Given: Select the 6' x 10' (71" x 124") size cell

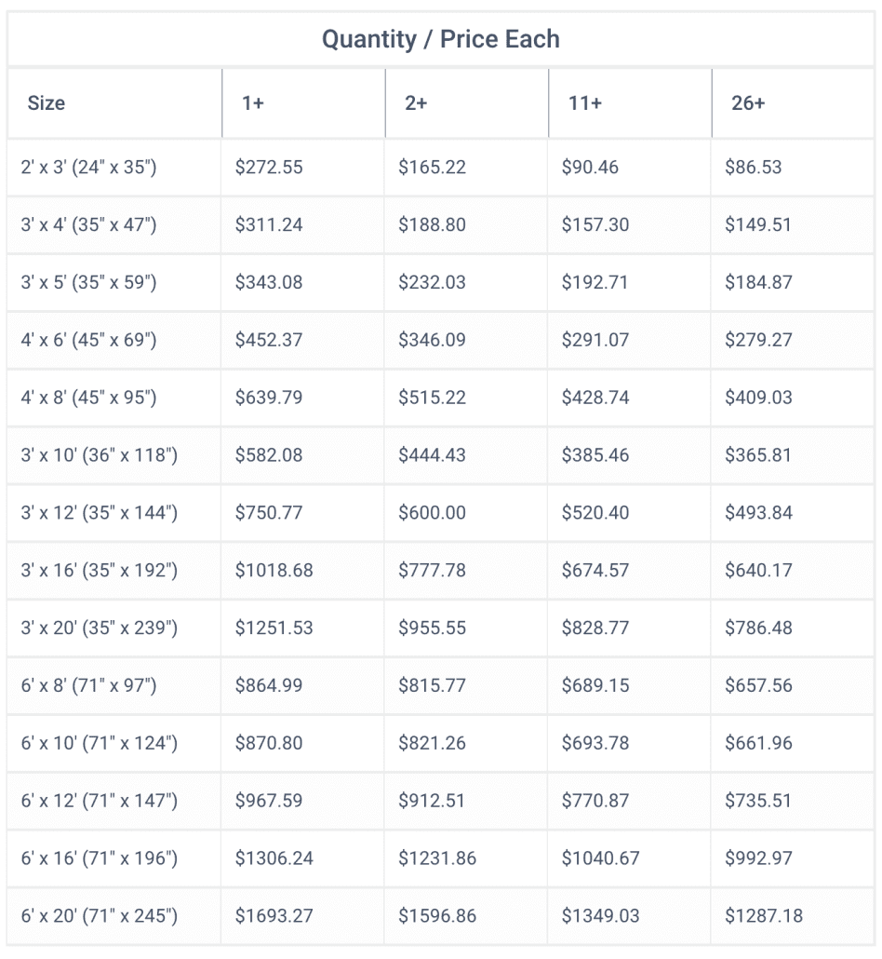Looking at the screenshot, I should (x=114, y=742).
